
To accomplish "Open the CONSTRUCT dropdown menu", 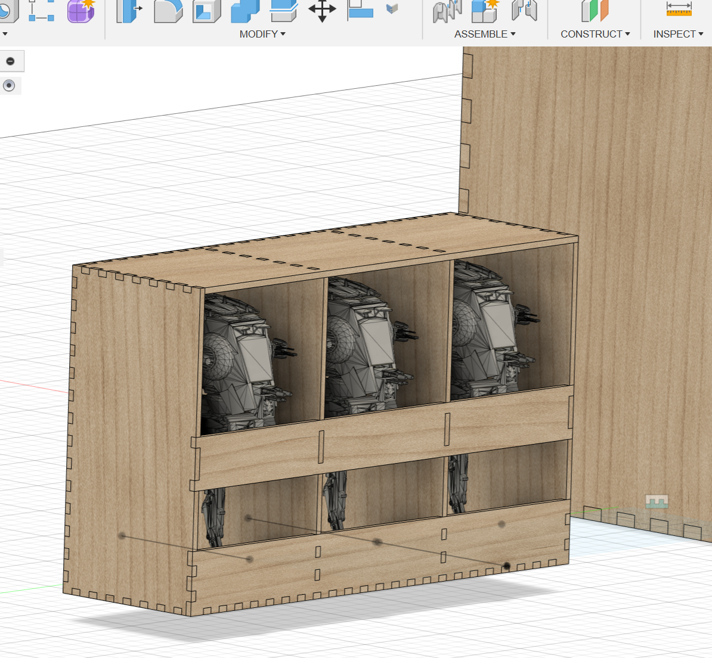I will pos(595,34).
